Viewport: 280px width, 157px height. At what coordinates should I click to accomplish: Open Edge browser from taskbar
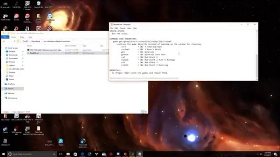(82, 154)
